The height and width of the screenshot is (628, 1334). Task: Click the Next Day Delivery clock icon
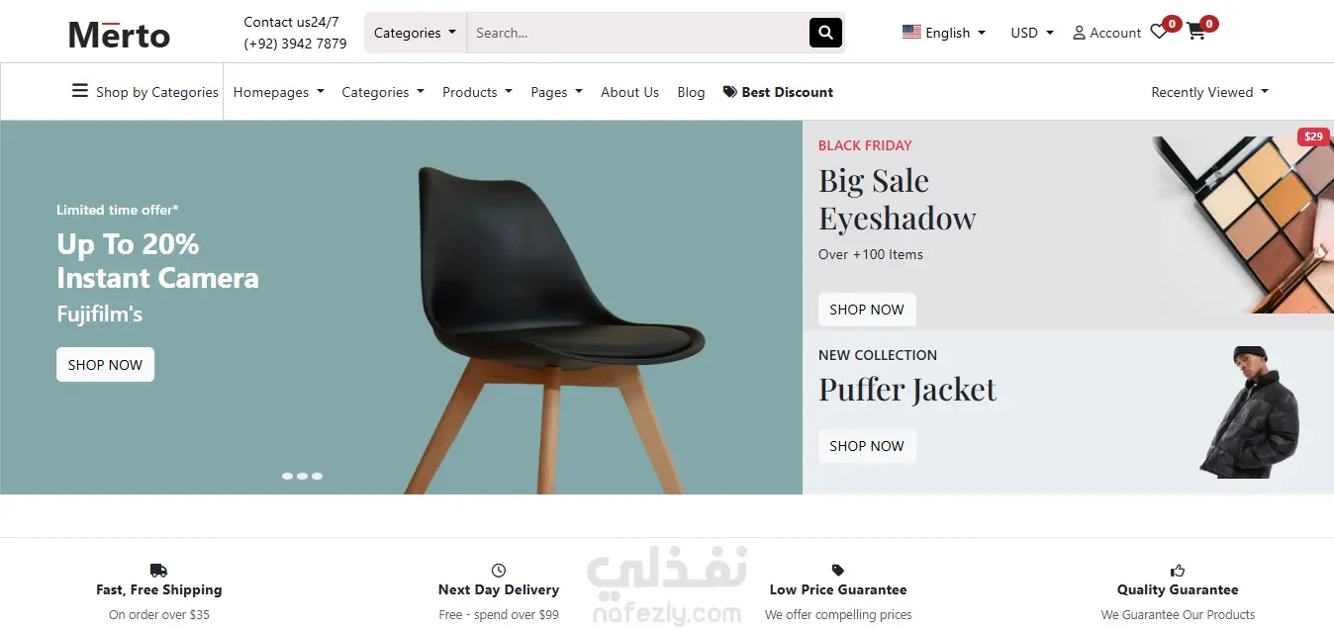[499, 571]
